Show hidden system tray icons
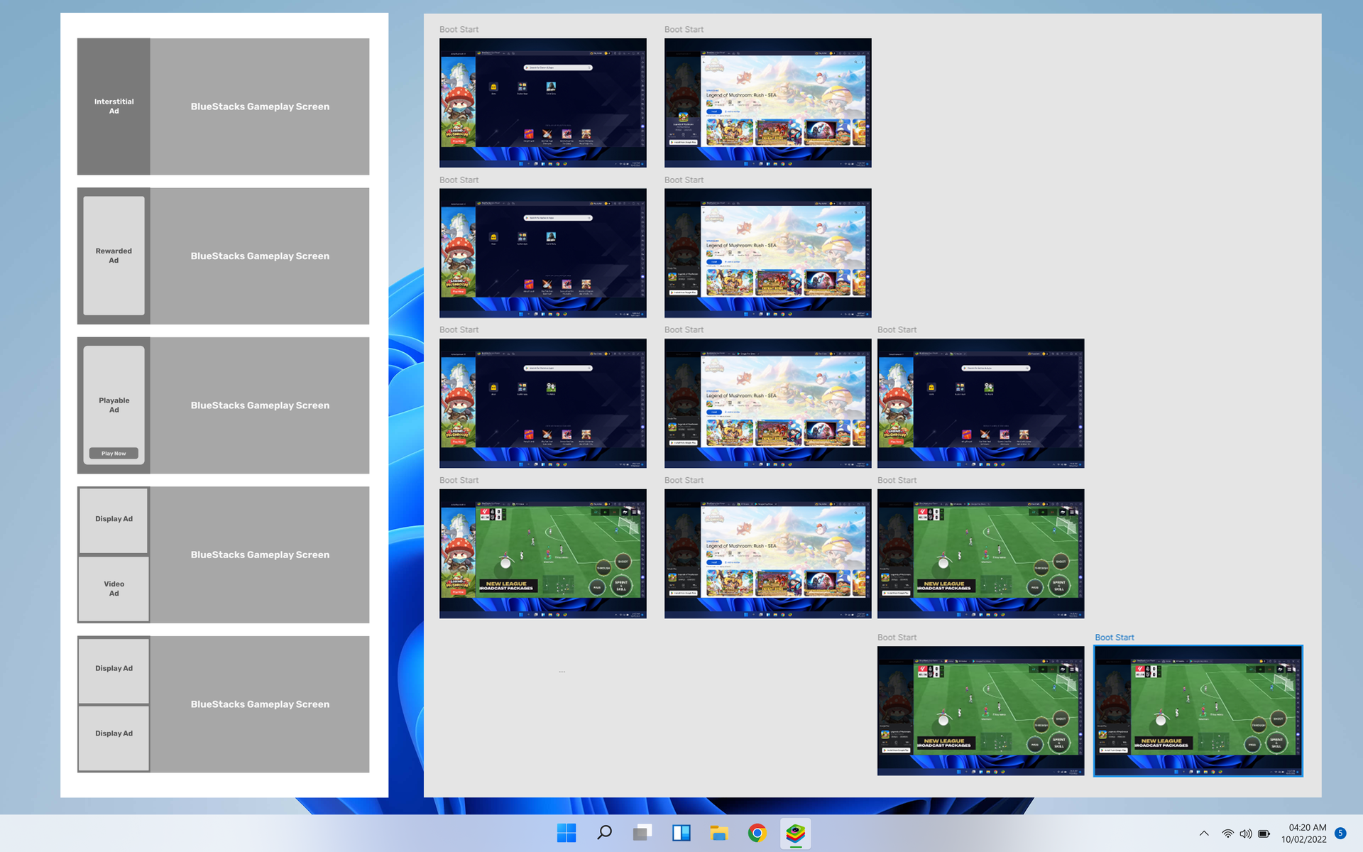Image resolution: width=1363 pixels, height=852 pixels. tap(1204, 834)
